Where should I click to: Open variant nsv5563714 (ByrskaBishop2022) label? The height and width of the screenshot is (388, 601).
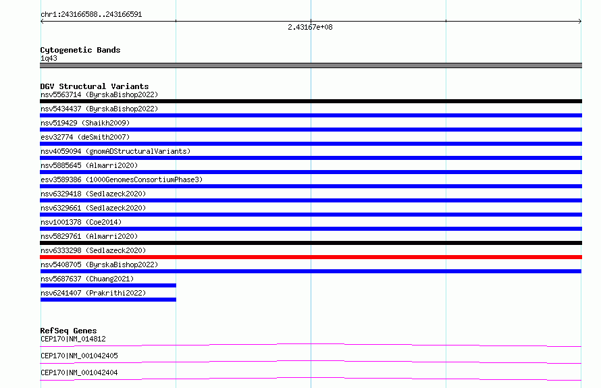99,94
